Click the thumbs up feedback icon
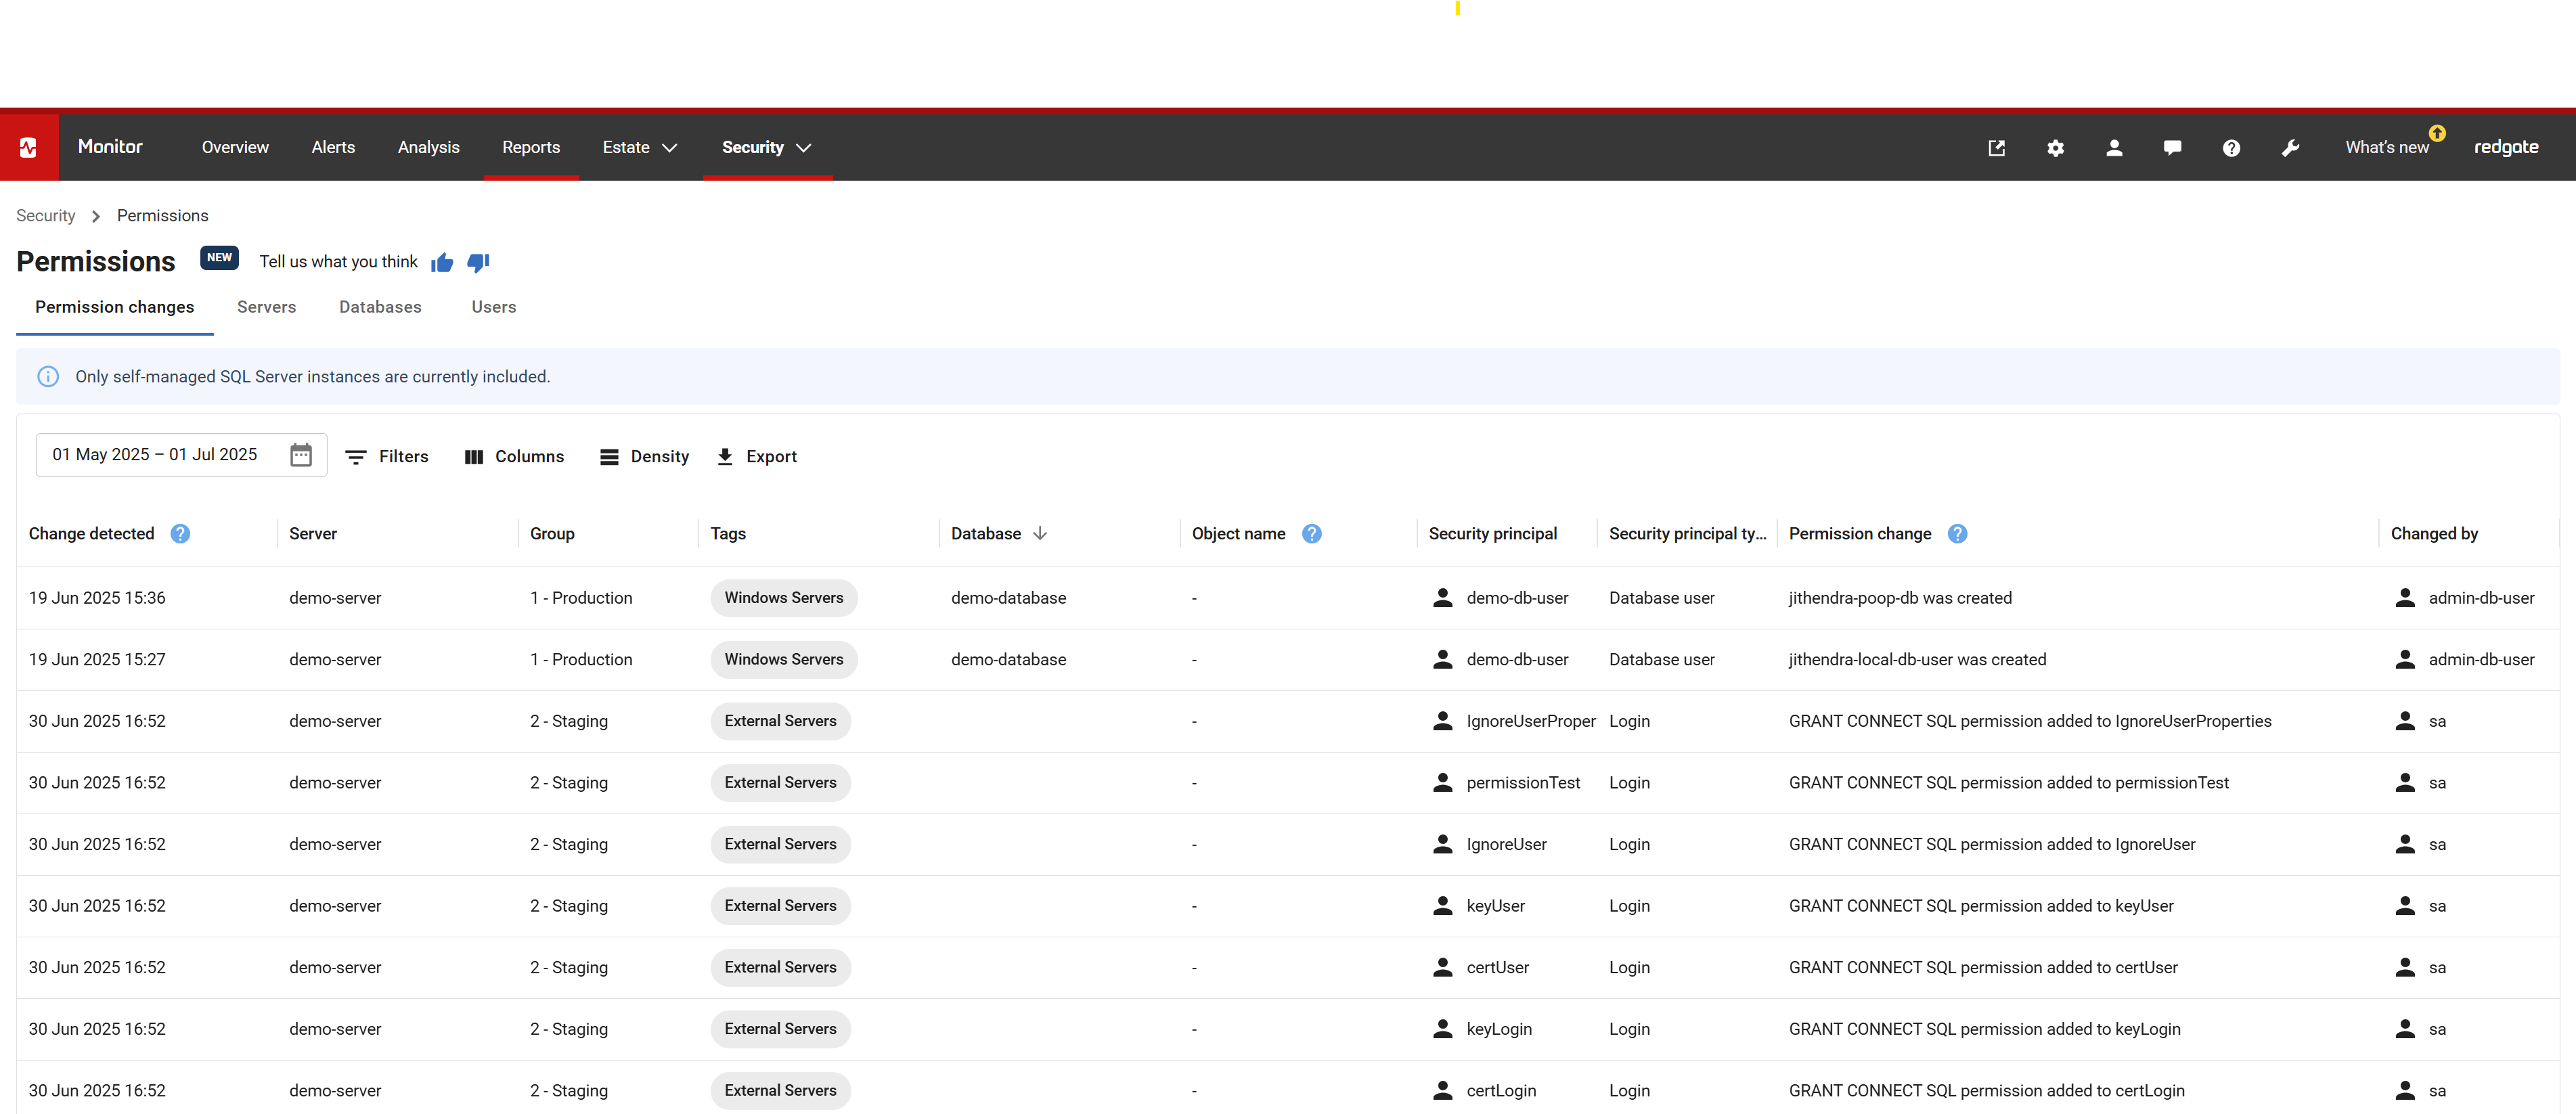 [x=442, y=262]
